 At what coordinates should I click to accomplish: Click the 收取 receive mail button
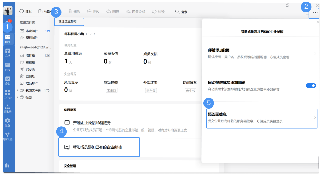[x=25, y=12]
